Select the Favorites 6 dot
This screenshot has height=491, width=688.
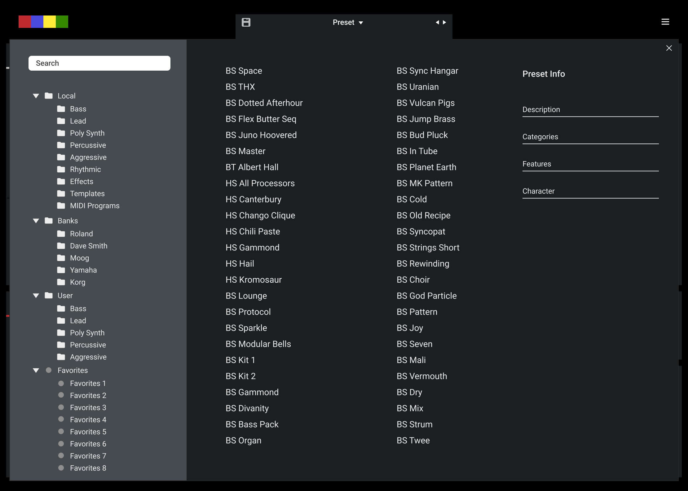[x=61, y=444]
